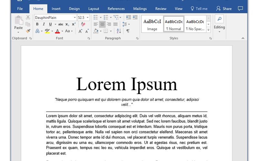Click the Grow Font icon
This screenshot has height=161, width=258.
click(x=80, y=31)
